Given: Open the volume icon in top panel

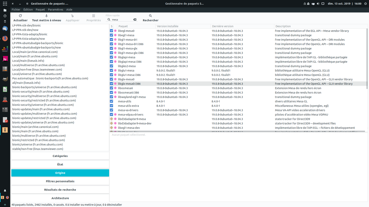Looking at the screenshot, I should pyautogui.click(x=318, y=4).
